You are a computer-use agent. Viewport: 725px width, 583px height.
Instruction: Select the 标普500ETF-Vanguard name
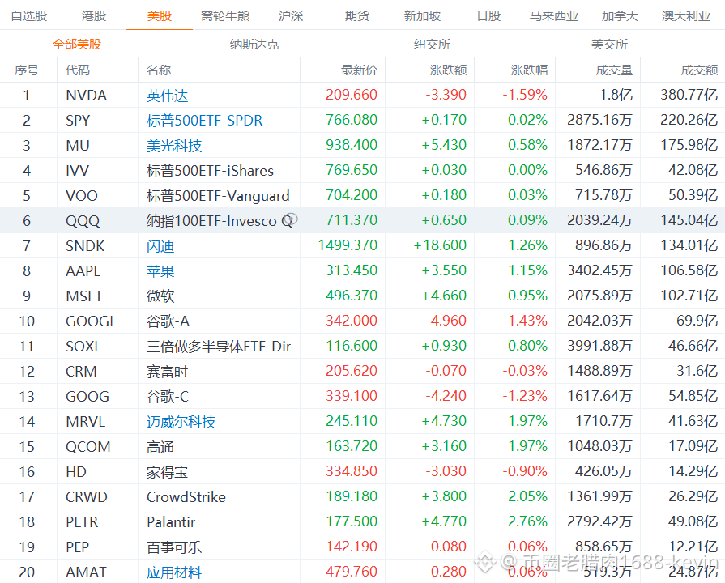tap(218, 196)
